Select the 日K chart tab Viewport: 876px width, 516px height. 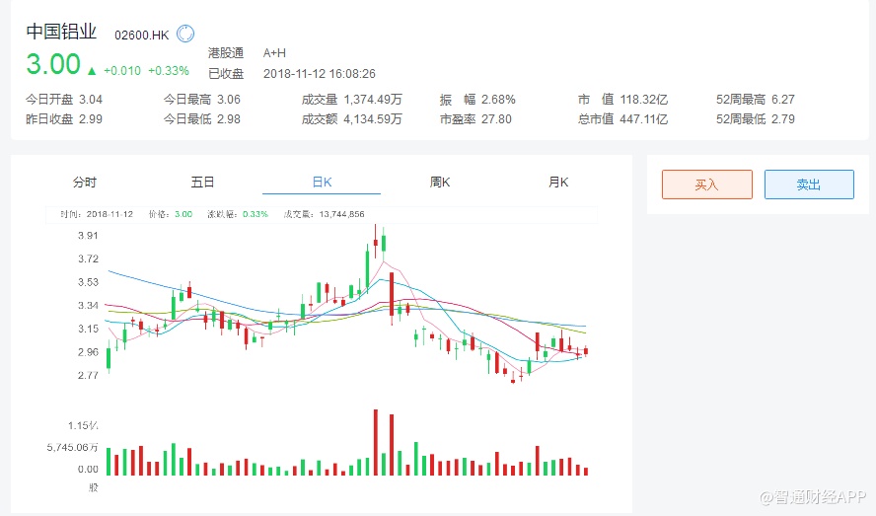(322, 182)
